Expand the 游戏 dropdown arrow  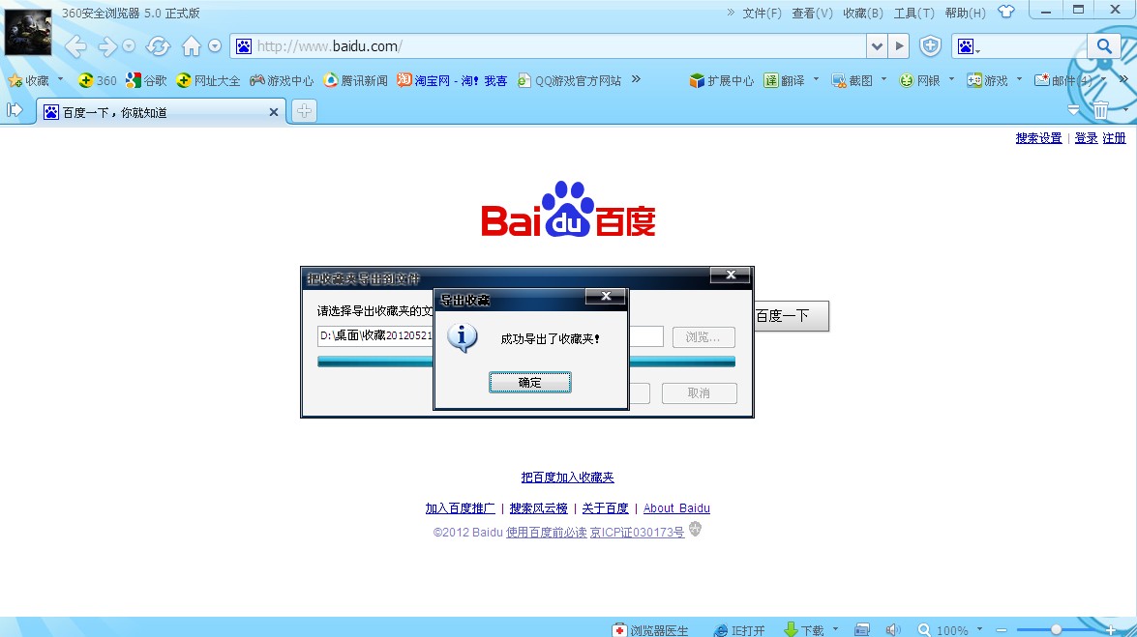coord(1020,79)
